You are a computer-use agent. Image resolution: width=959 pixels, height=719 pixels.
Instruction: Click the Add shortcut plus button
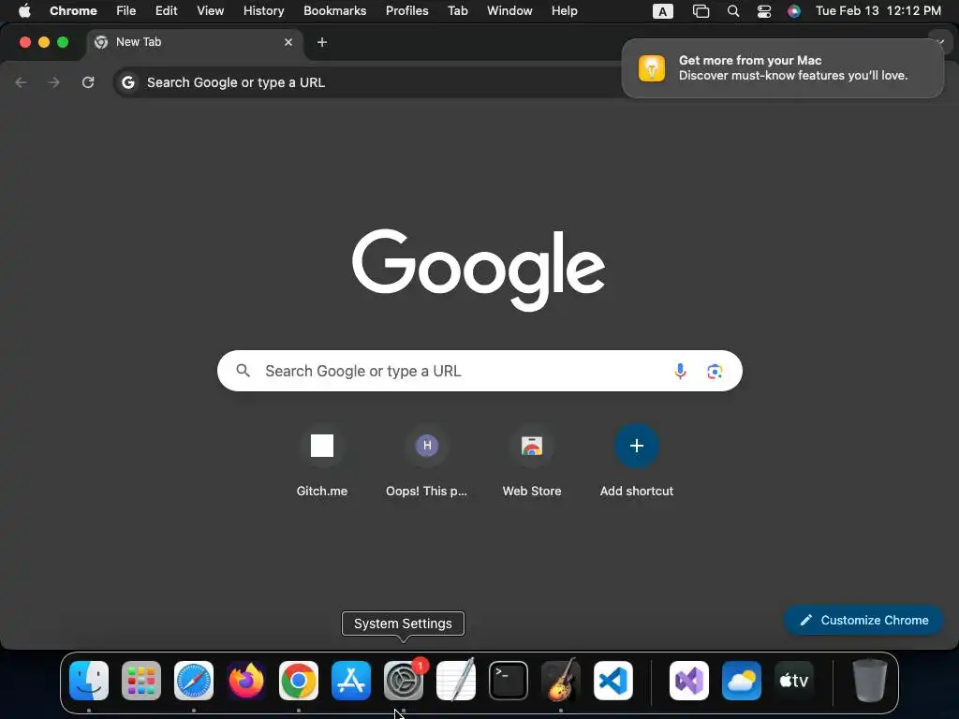pyautogui.click(x=636, y=446)
